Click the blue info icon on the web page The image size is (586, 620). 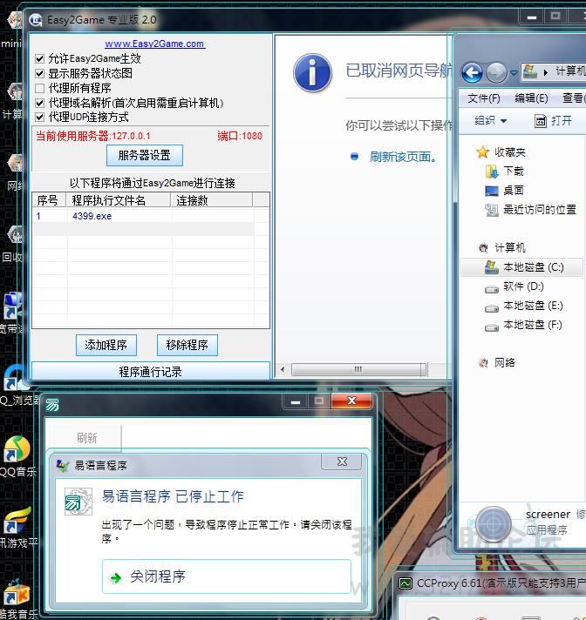click(313, 73)
